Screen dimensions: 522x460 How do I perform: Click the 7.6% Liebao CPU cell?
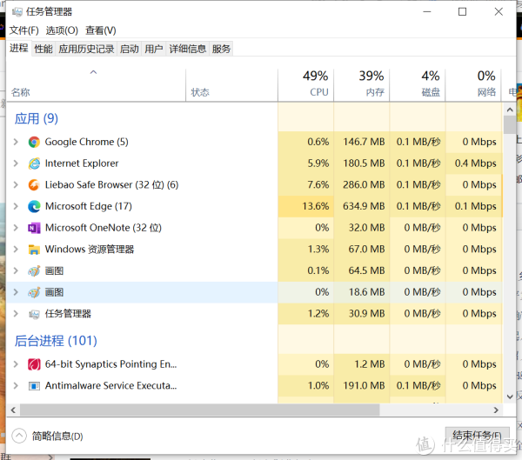click(306, 184)
